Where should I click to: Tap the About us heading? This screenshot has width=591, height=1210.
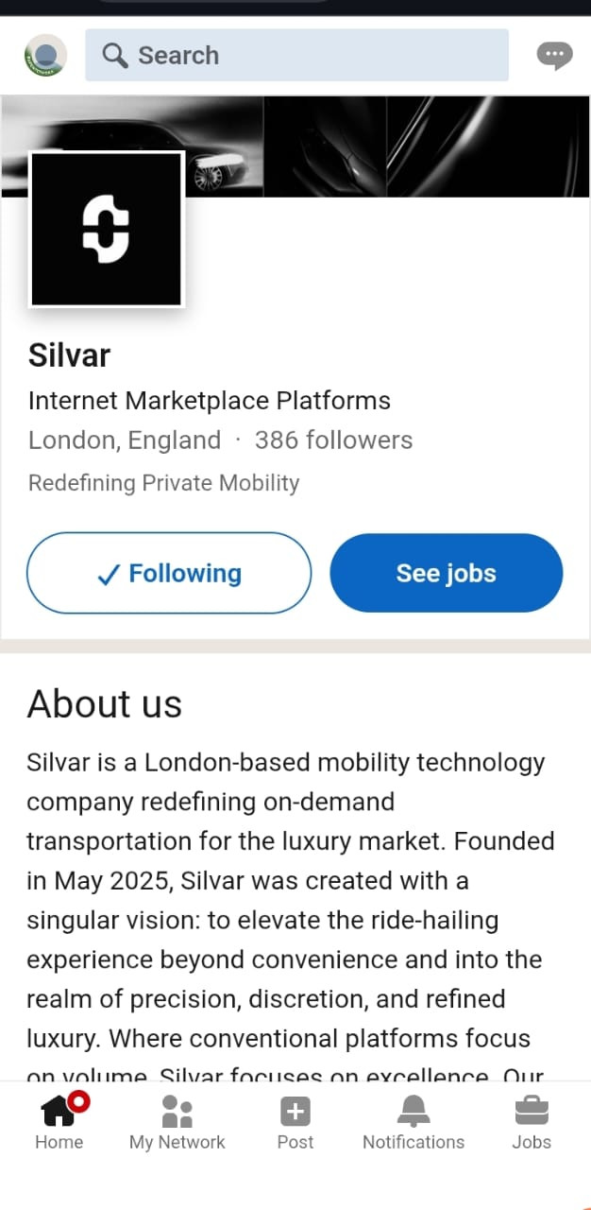[x=105, y=704]
